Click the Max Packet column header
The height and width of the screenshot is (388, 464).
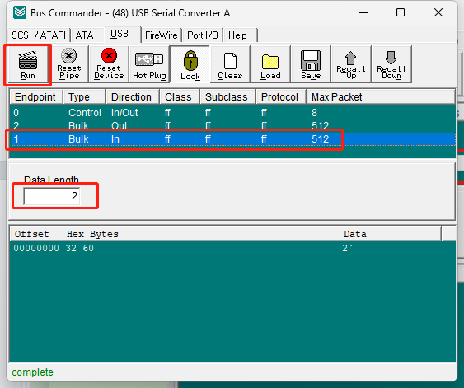point(381,97)
